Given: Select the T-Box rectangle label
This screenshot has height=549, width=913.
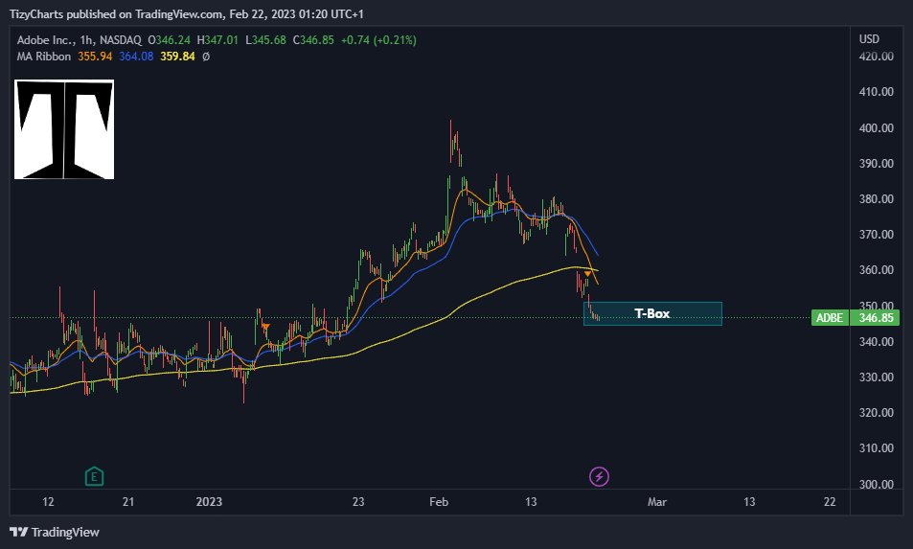Looking at the screenshot, I should pos(652,314).
